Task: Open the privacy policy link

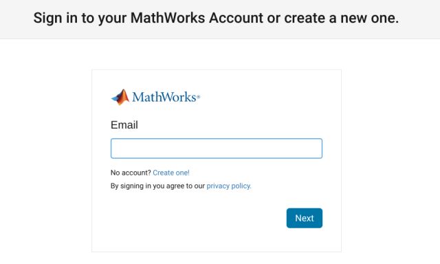Action: (x=229, y=186)
